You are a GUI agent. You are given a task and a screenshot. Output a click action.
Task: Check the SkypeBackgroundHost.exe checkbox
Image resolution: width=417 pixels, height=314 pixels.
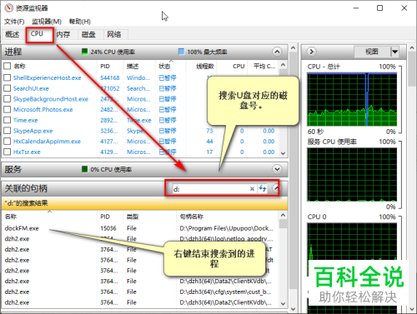8,99
